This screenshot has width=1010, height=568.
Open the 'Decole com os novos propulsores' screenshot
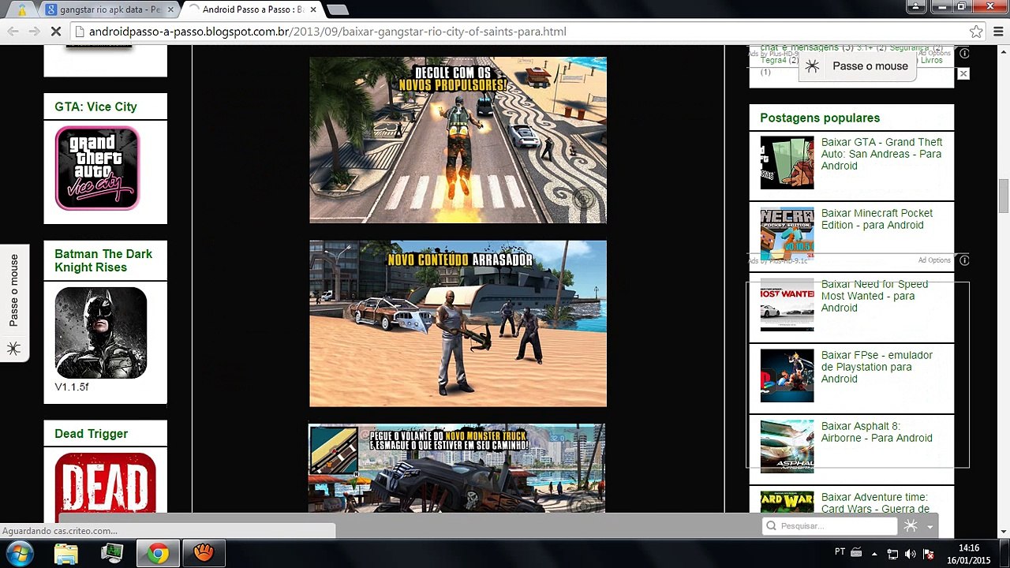[458, 140]
